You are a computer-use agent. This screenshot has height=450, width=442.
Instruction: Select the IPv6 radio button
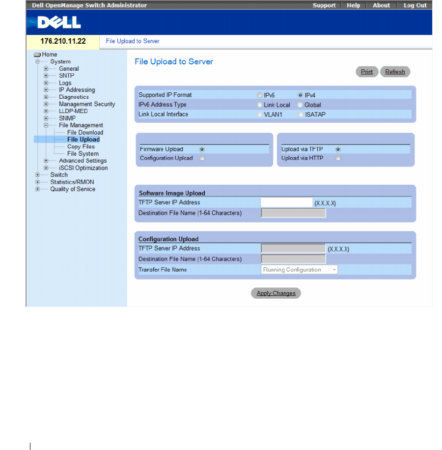[260, 95]
